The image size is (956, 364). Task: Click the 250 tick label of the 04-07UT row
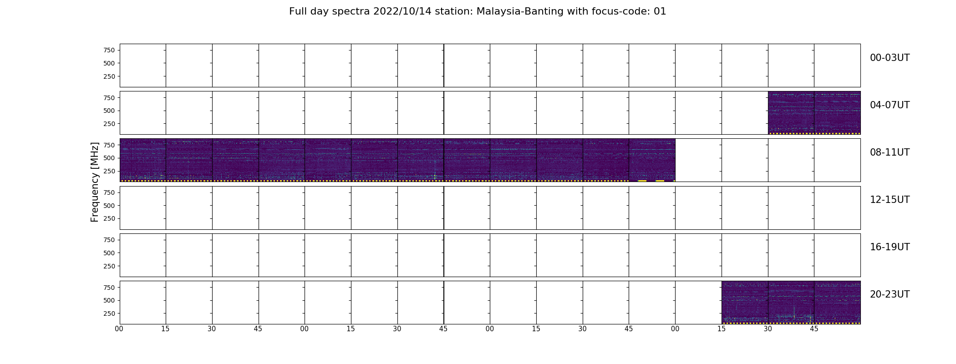[x=109, y=124]
